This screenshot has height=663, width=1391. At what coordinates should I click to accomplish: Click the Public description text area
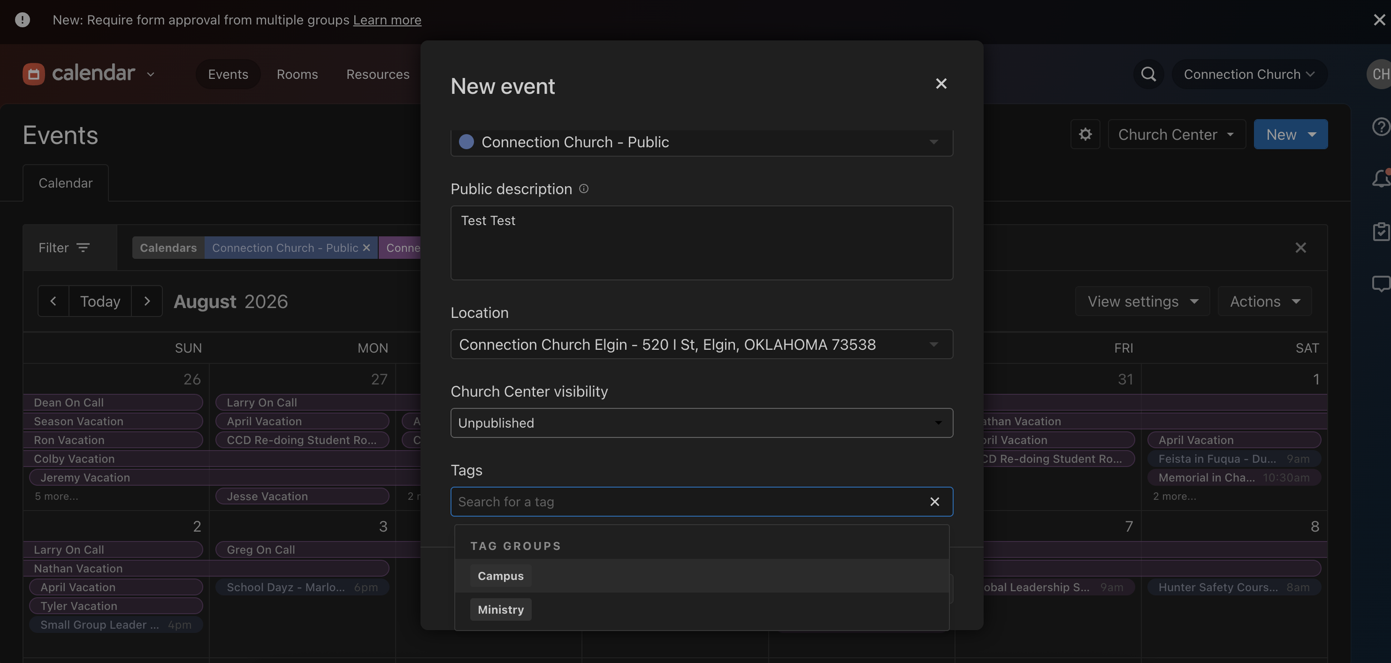point(702,243)
